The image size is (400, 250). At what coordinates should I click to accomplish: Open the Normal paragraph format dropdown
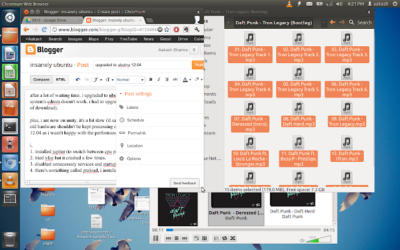point(130,79)
